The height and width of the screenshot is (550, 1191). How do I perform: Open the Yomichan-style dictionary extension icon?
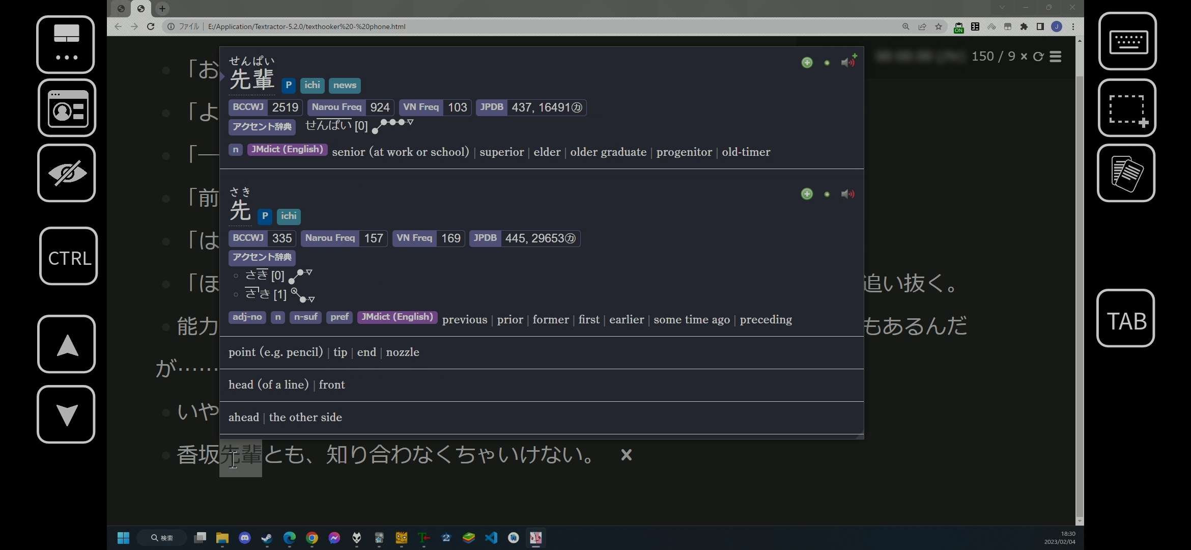975,26
